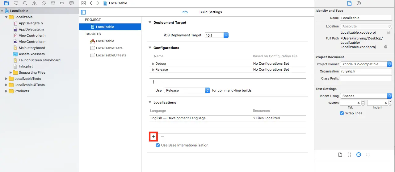Click the Class Prefix field

[x=366, y=78]
